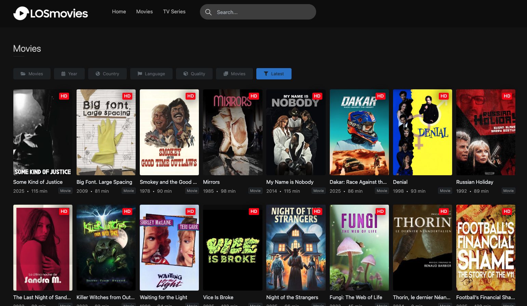Click HD badge on Denial poster
527x306 pixels.
coord(444,96)
